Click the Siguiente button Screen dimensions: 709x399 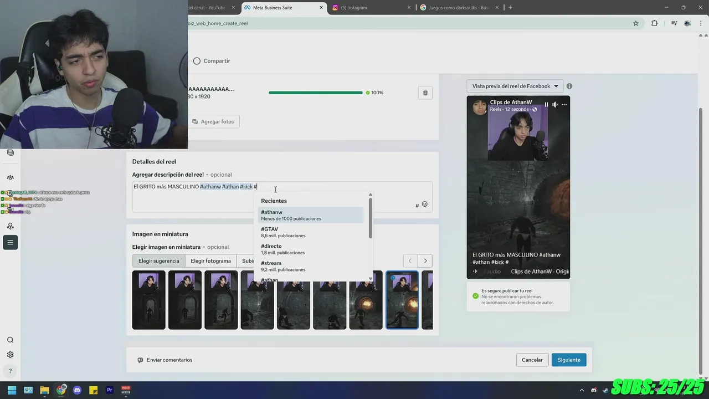(x=569, y=360)
